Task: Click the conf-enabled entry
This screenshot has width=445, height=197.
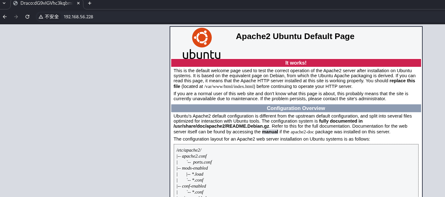Action: point(194,186)
